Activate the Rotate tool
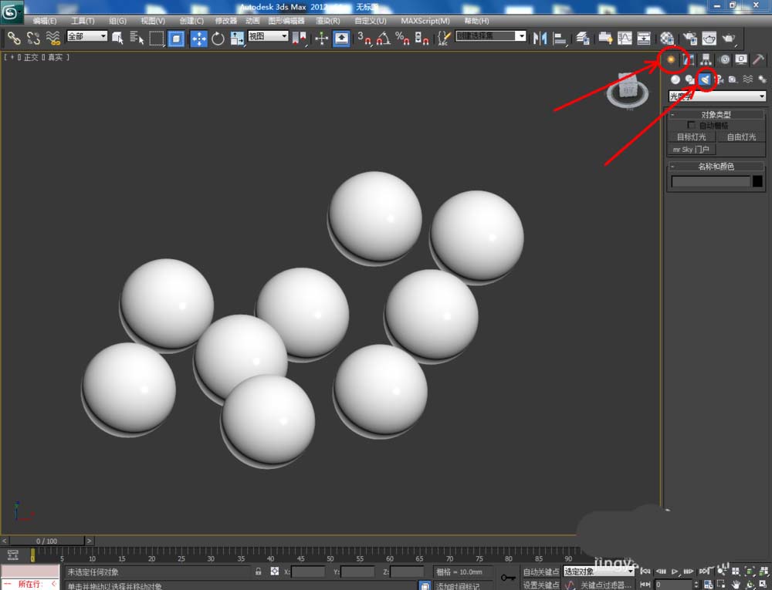This screenshot has height=590, width=772. coord(218,39)
